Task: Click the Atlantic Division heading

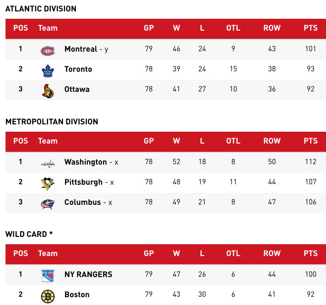Action: click(x=41, y=9)
